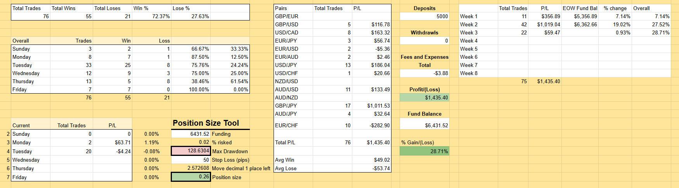The image size is (679, 188).
Task: Select the Fund Balance $6,431.52 cell
Action: (424, 125)
